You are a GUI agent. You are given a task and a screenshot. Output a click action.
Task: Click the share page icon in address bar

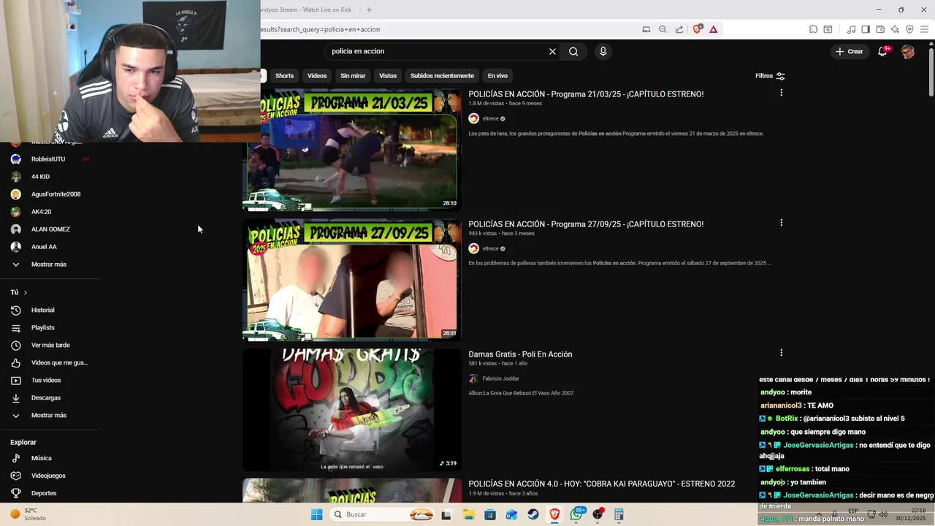(x=679, y=29)
